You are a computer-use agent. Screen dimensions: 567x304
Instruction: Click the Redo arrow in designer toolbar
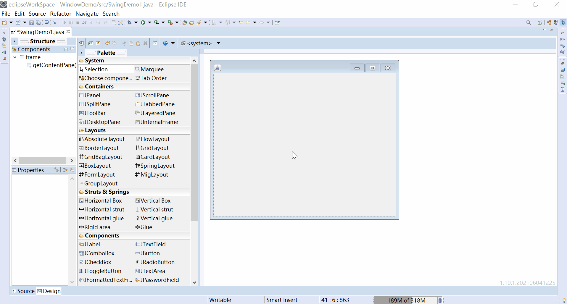(115, 43)
